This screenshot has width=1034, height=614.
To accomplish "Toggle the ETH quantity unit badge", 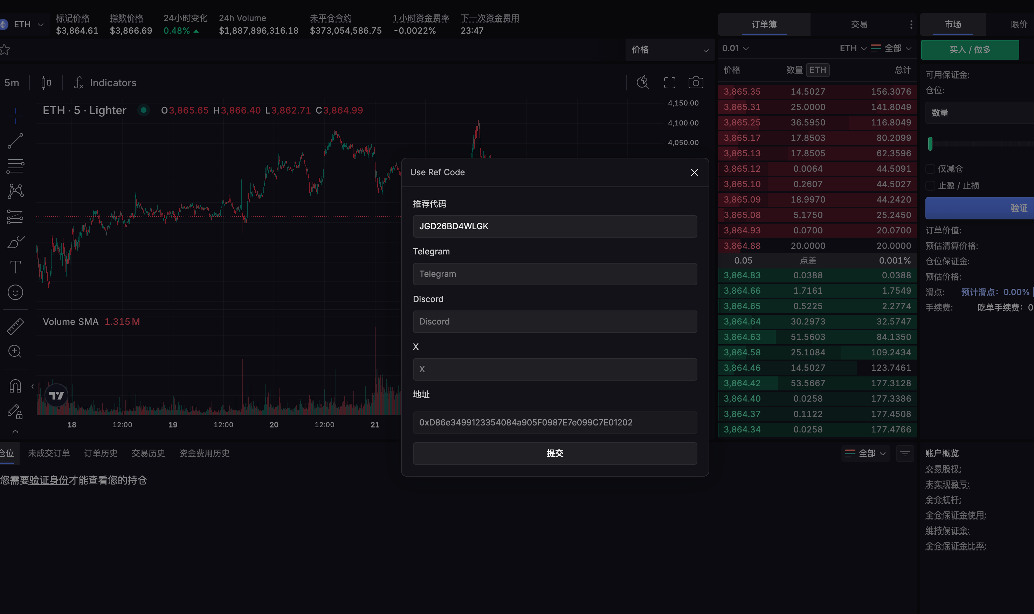I will pyautogui.click(x=818, y=70).
